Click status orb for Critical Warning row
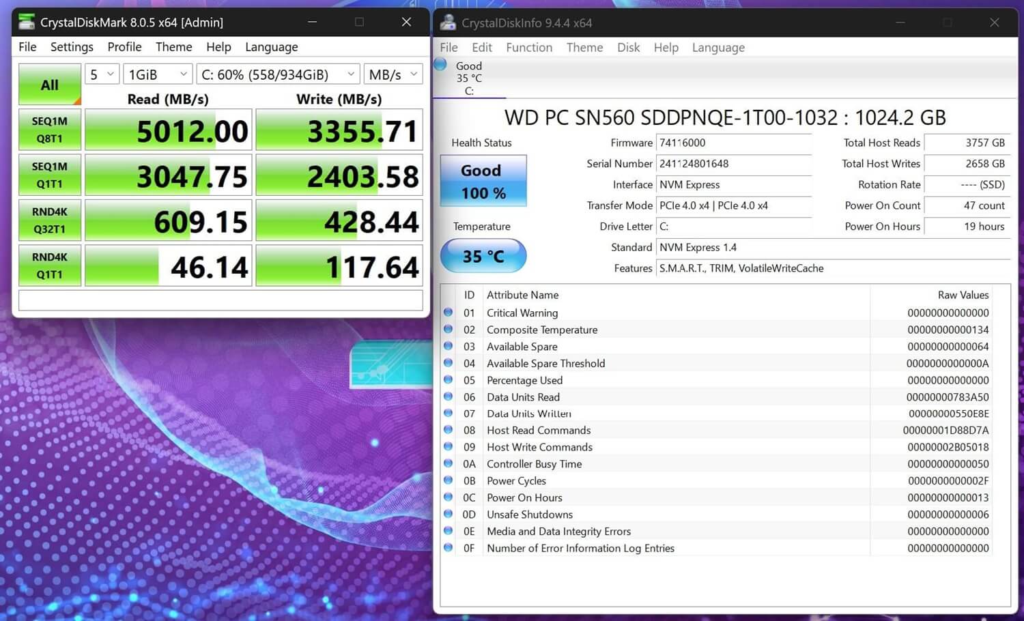This screenshot has width=1024, height=621. (448, 313)
